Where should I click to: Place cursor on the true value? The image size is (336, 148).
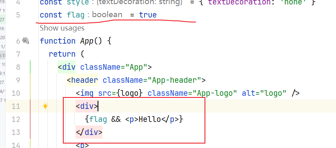point(148,15)
